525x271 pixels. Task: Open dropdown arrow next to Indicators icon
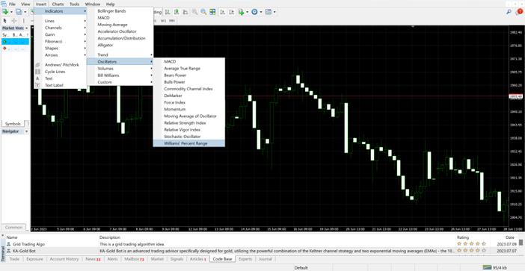pyautogui.click(x=247, y=12)
